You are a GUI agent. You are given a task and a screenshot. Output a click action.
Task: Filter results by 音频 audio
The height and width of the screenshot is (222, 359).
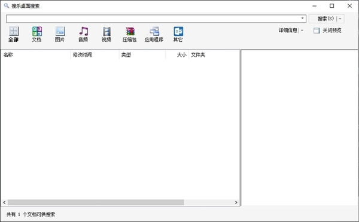[x=83, y=34]
